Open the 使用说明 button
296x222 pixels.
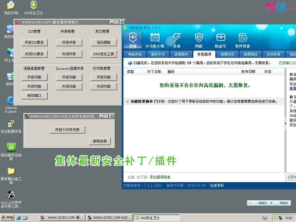(100, 141)
